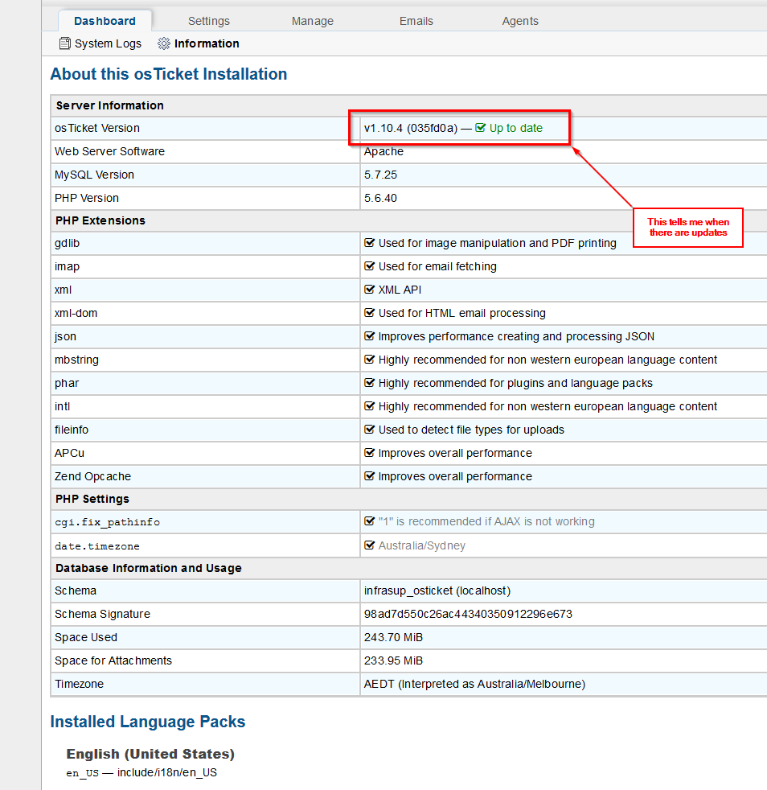767x790 pixels.
Task: Click the PHP Settings section header
Action: click(x=92, y=499)
